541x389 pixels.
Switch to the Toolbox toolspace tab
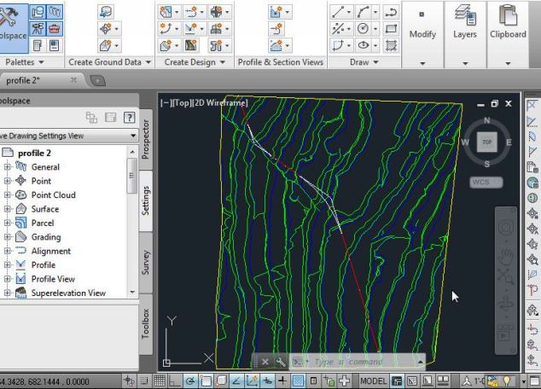coord(146,323)
